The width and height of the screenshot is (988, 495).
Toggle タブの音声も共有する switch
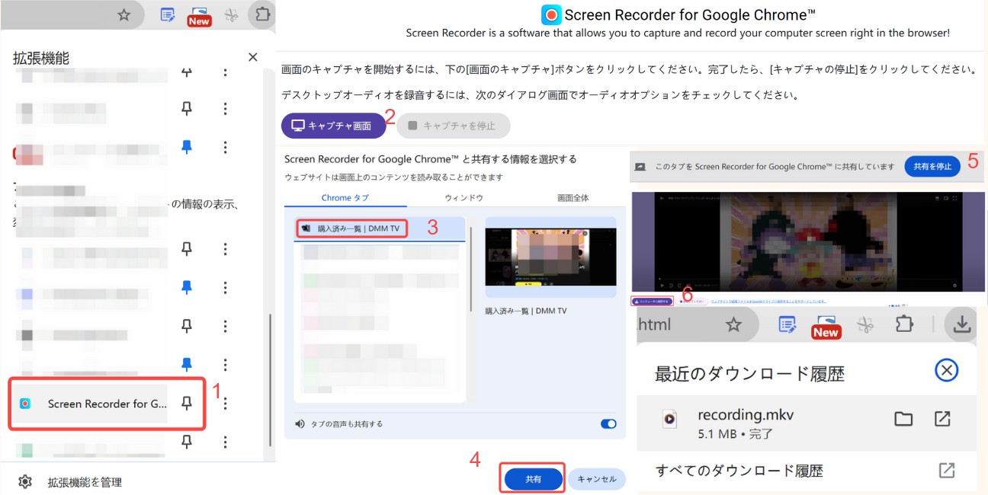coord(608,424)
